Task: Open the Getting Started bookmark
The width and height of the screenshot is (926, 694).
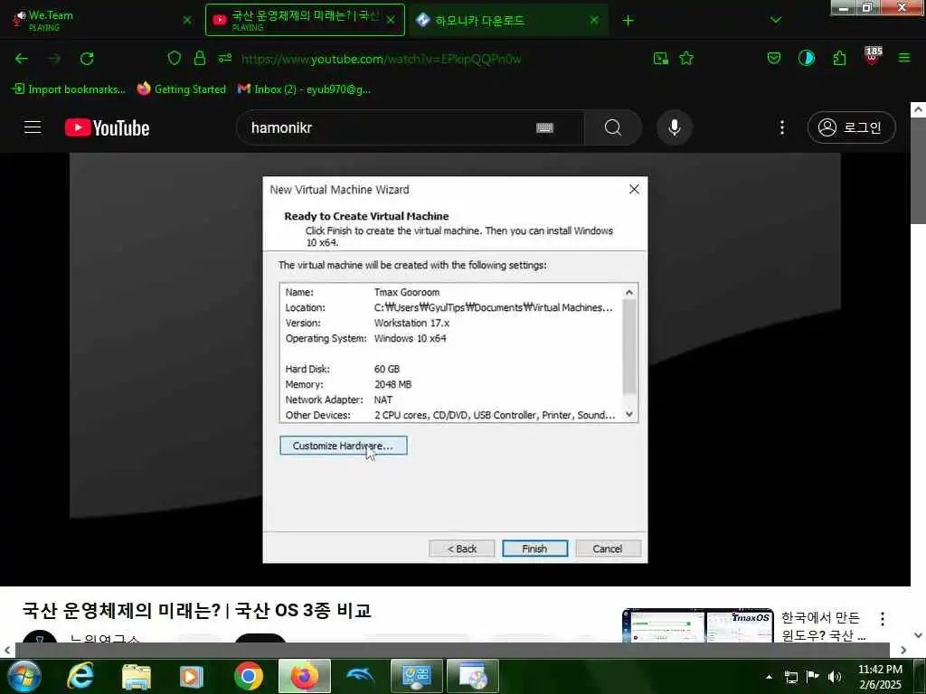Action: pos(181,89)
